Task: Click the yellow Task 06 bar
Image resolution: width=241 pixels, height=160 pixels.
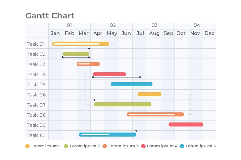Action: [x=149, y=94]
